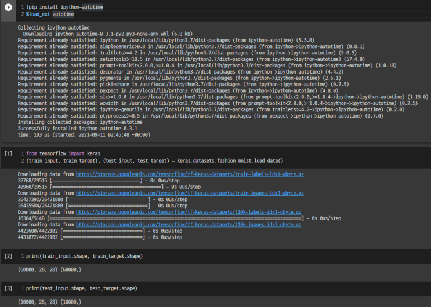Click the fashion_mnist.load_data() code line

154,160
